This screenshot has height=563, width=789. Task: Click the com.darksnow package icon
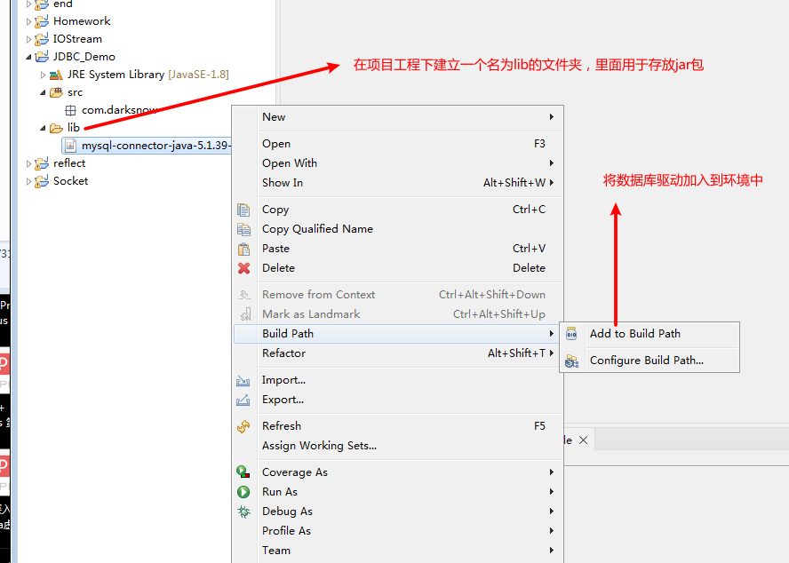(x=70, y=110)
